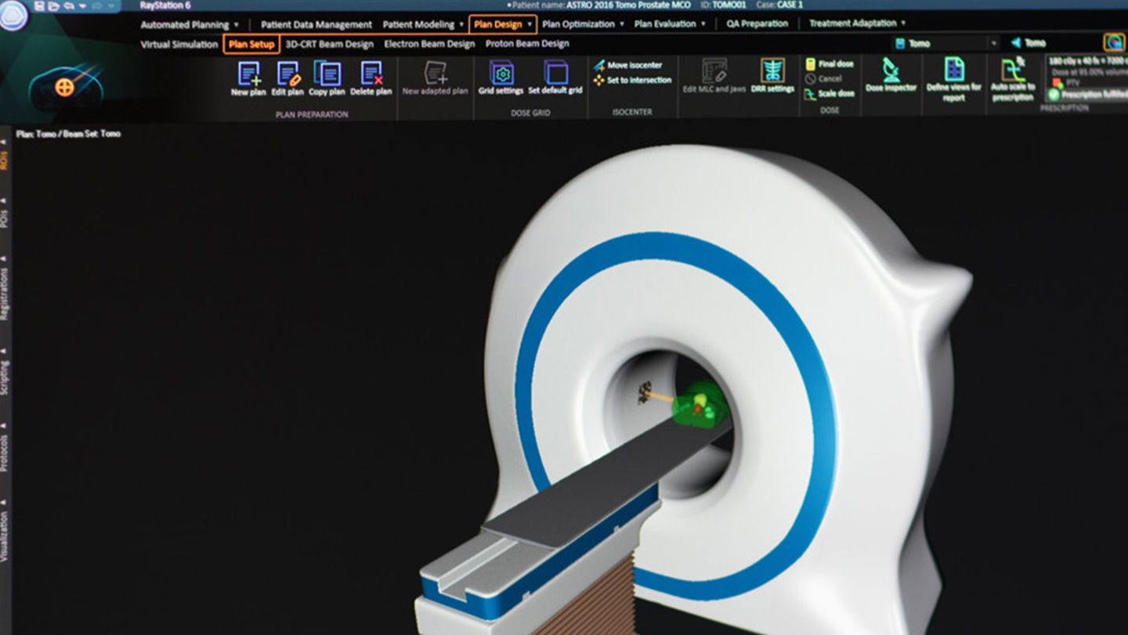This screenshot has width=1128, height=635.
Task: Open the Tomo plan selector dropdown
Action: tap(994, 44)
